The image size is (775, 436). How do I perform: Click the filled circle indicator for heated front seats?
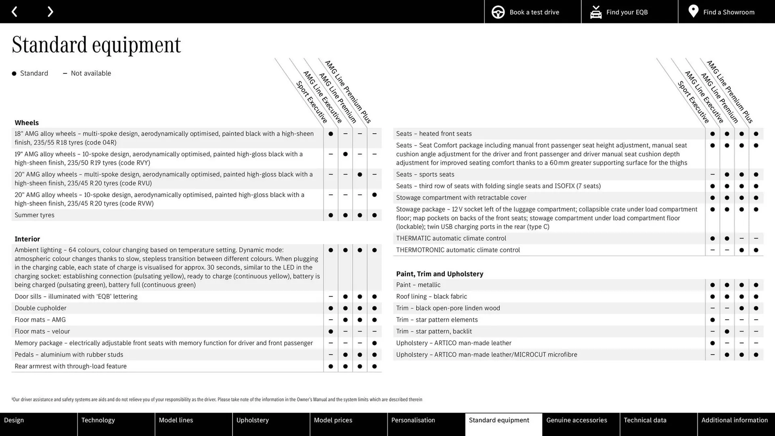click(x=712, y=134)
